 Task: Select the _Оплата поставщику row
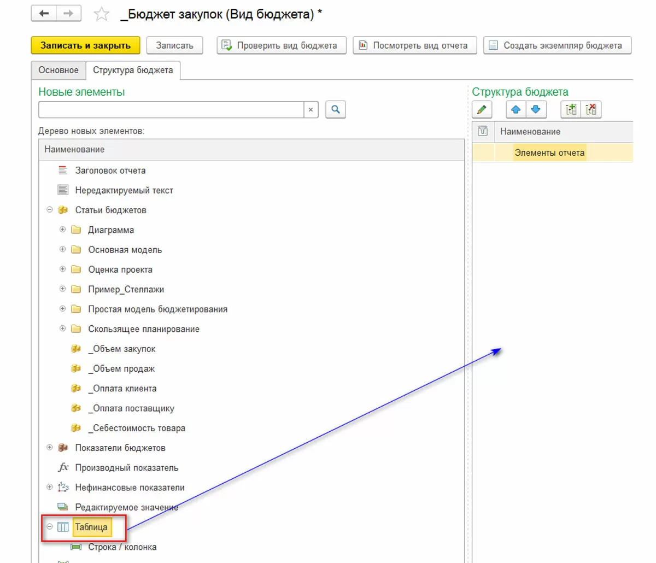click(251, 408)
